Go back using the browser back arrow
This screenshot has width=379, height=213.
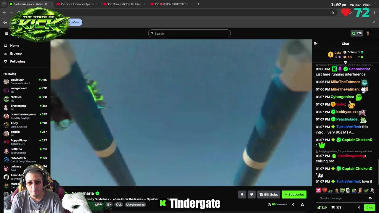[x=4, y=12]
